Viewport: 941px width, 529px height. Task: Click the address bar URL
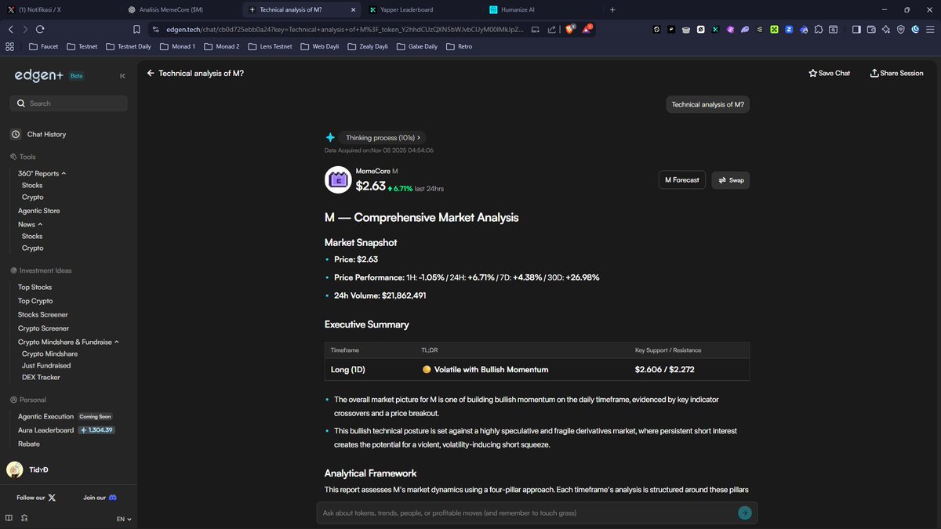(x=344, y=29)
